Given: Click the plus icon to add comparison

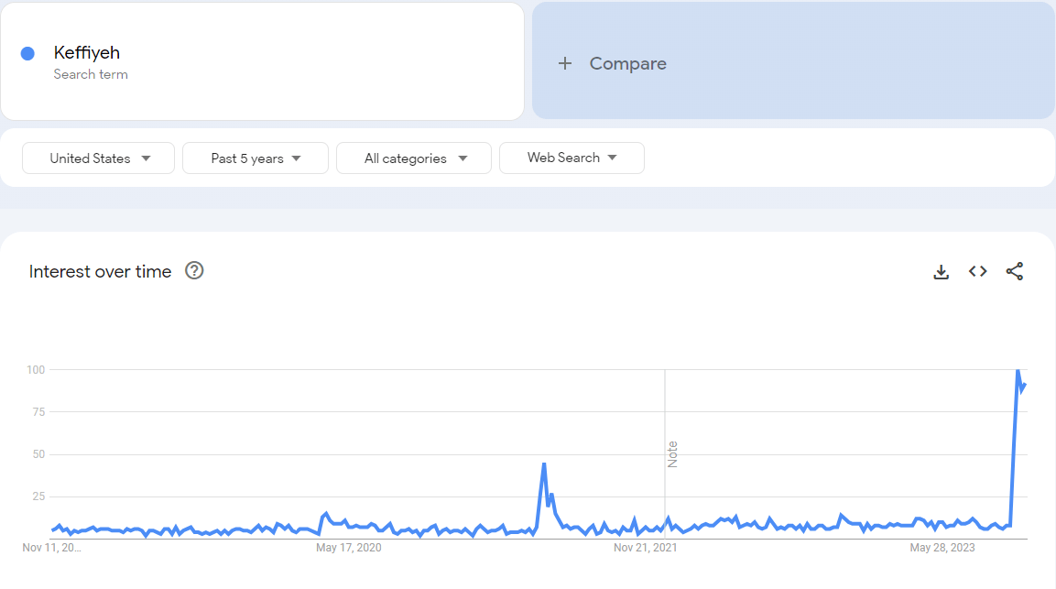Looking at the screenshot, I should click(565, 63).
